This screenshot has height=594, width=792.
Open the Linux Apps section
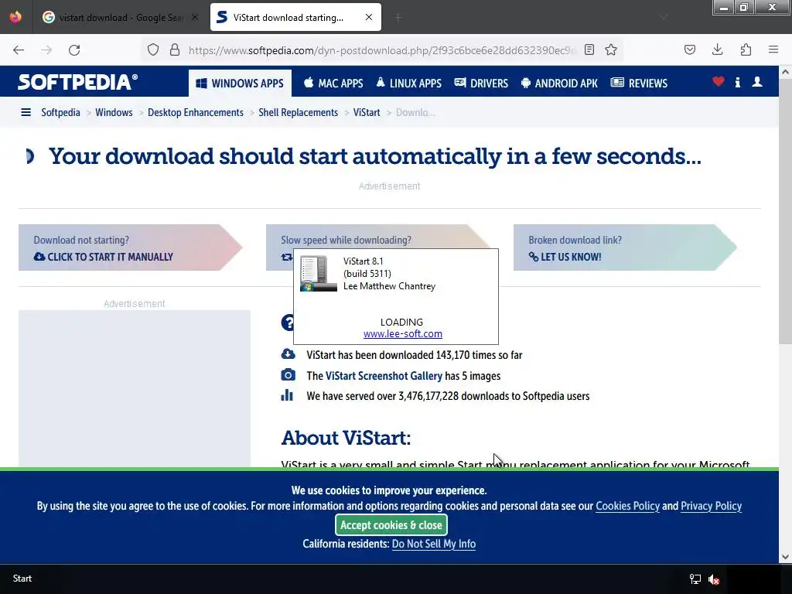pyautogui.click(x=408, y=84)
